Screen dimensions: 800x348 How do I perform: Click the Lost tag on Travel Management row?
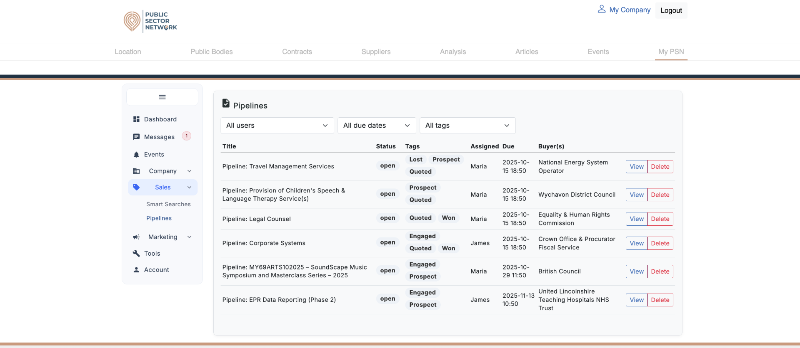(416, 160)
